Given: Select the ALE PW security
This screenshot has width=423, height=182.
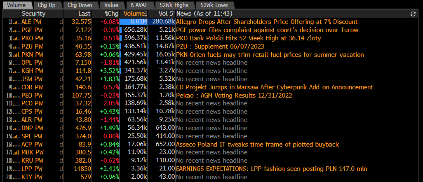Looking at the screenshot, I should coord(31,22).
